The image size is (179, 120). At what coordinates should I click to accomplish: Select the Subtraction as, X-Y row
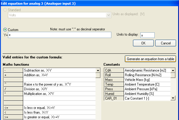click(59, 70)
